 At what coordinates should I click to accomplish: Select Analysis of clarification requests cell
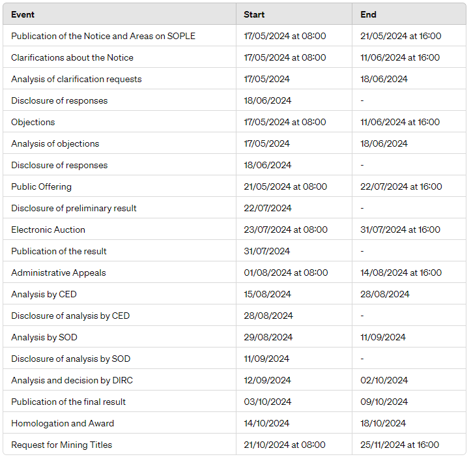point(76,79)
